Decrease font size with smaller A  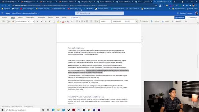41,21
